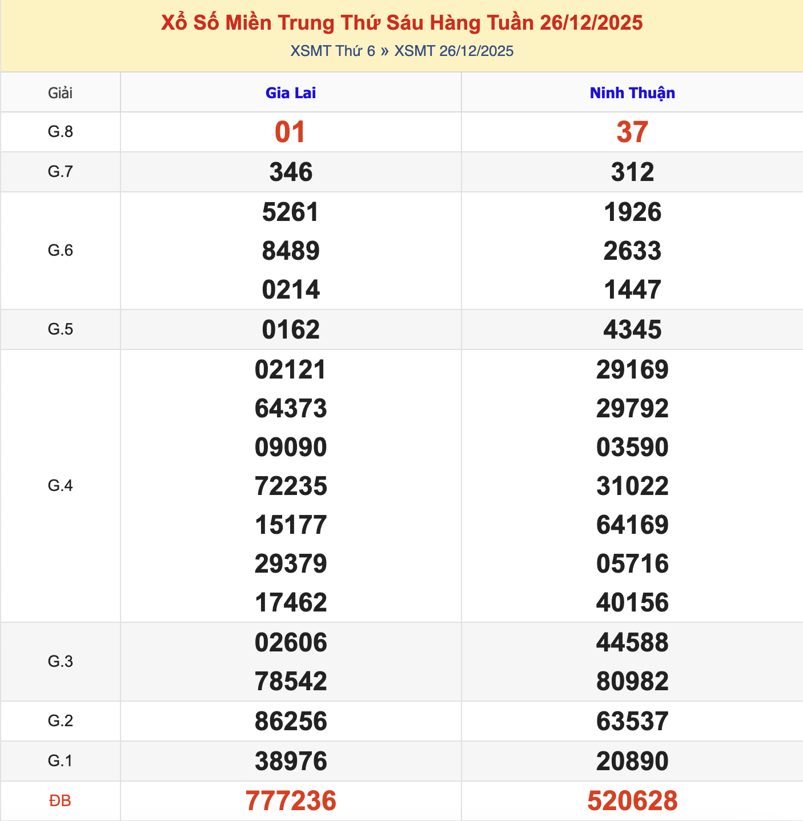Select the Ninh Thuận G.8 number 37
Image resolution: width=803 pixels, height=821 pixels.
(x=632, y=131)
